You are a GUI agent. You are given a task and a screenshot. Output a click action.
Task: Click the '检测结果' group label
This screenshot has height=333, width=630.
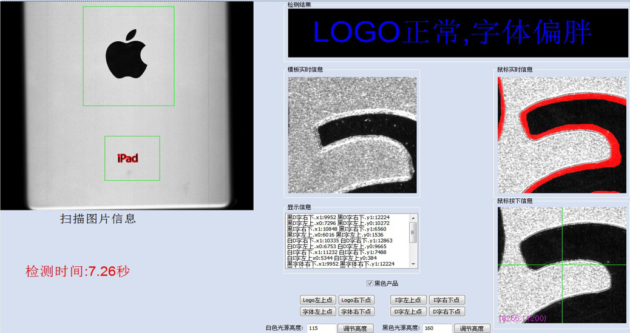pos(299,5)
